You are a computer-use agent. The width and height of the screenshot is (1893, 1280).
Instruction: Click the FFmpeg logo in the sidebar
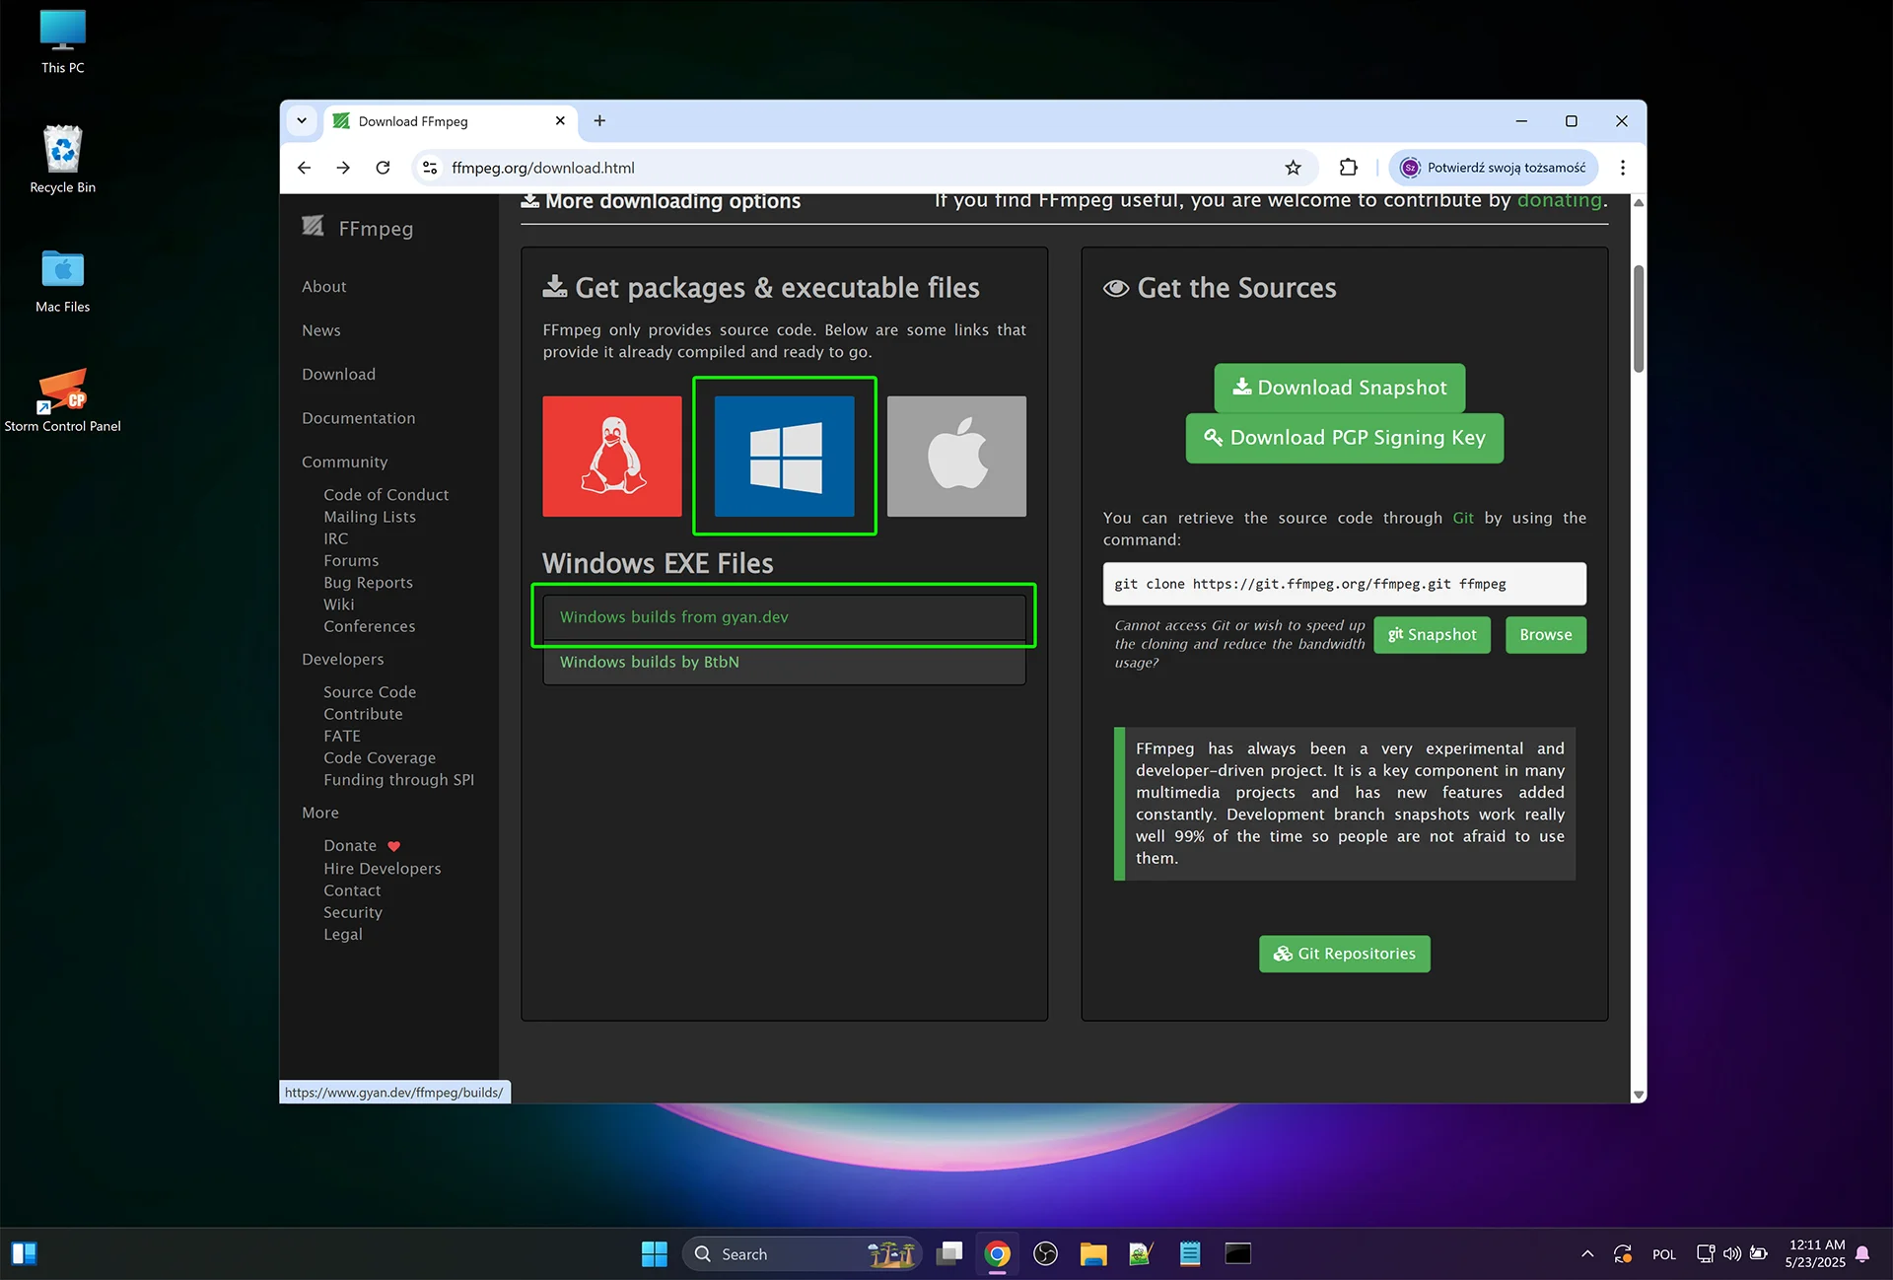pos(313,227)
